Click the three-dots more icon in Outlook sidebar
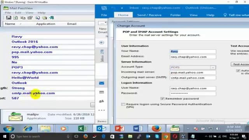 pyautogui.click(x=102, y=110)
